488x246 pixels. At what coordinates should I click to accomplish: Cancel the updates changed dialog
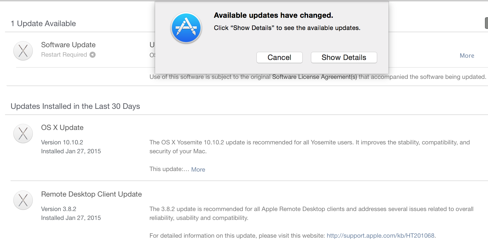click(x=279, y=57)
